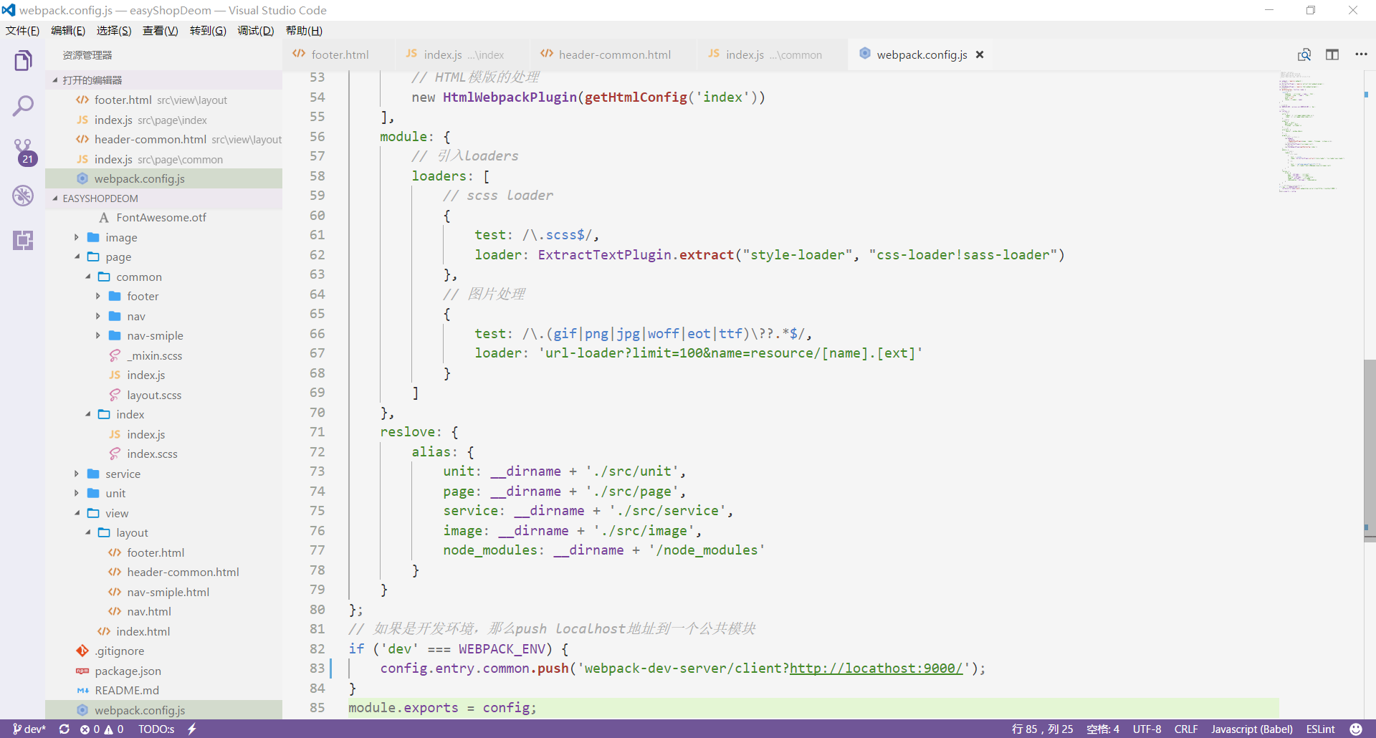
Task: Show errors and warnings count in status bar
Action: (102, 729)
